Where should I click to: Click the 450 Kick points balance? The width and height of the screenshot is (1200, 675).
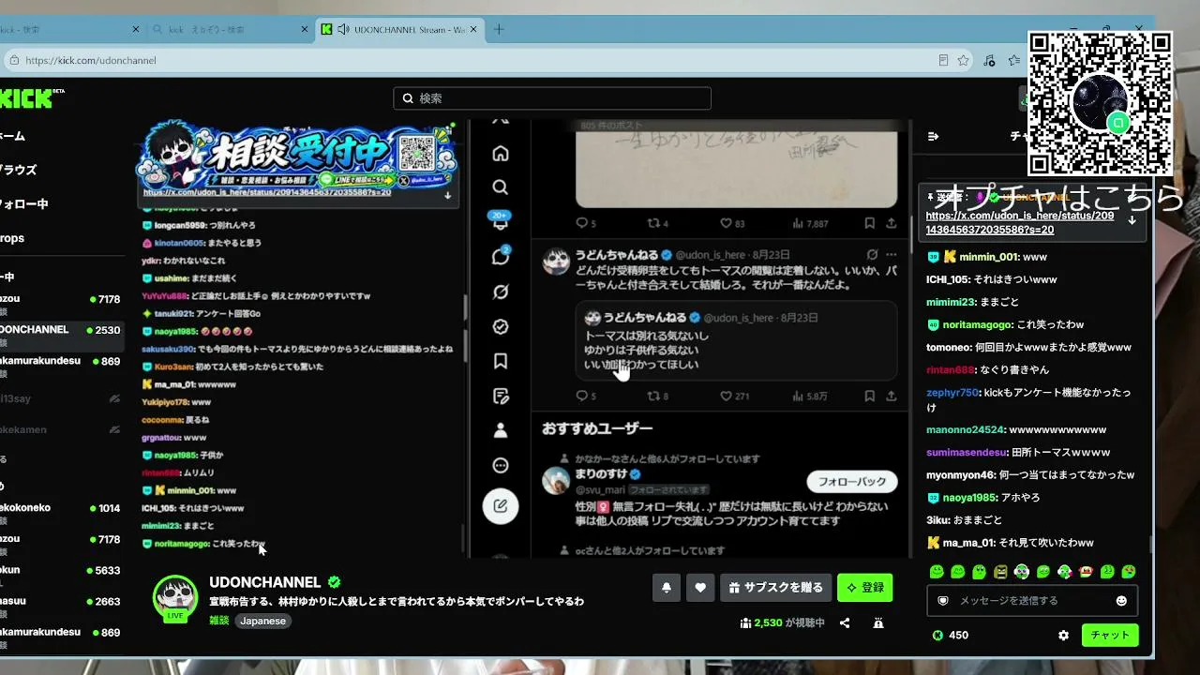pyautogui.click(x=950, y=635)
